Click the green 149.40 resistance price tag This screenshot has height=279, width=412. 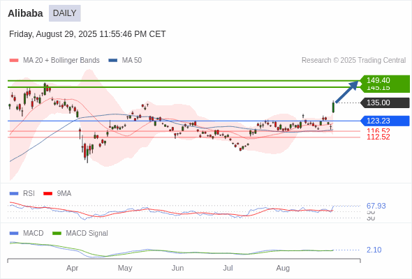coord(384,80)
